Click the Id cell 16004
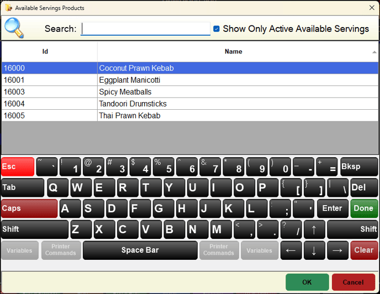Viewport: 380px width, 294px height. tap(50, 104)
